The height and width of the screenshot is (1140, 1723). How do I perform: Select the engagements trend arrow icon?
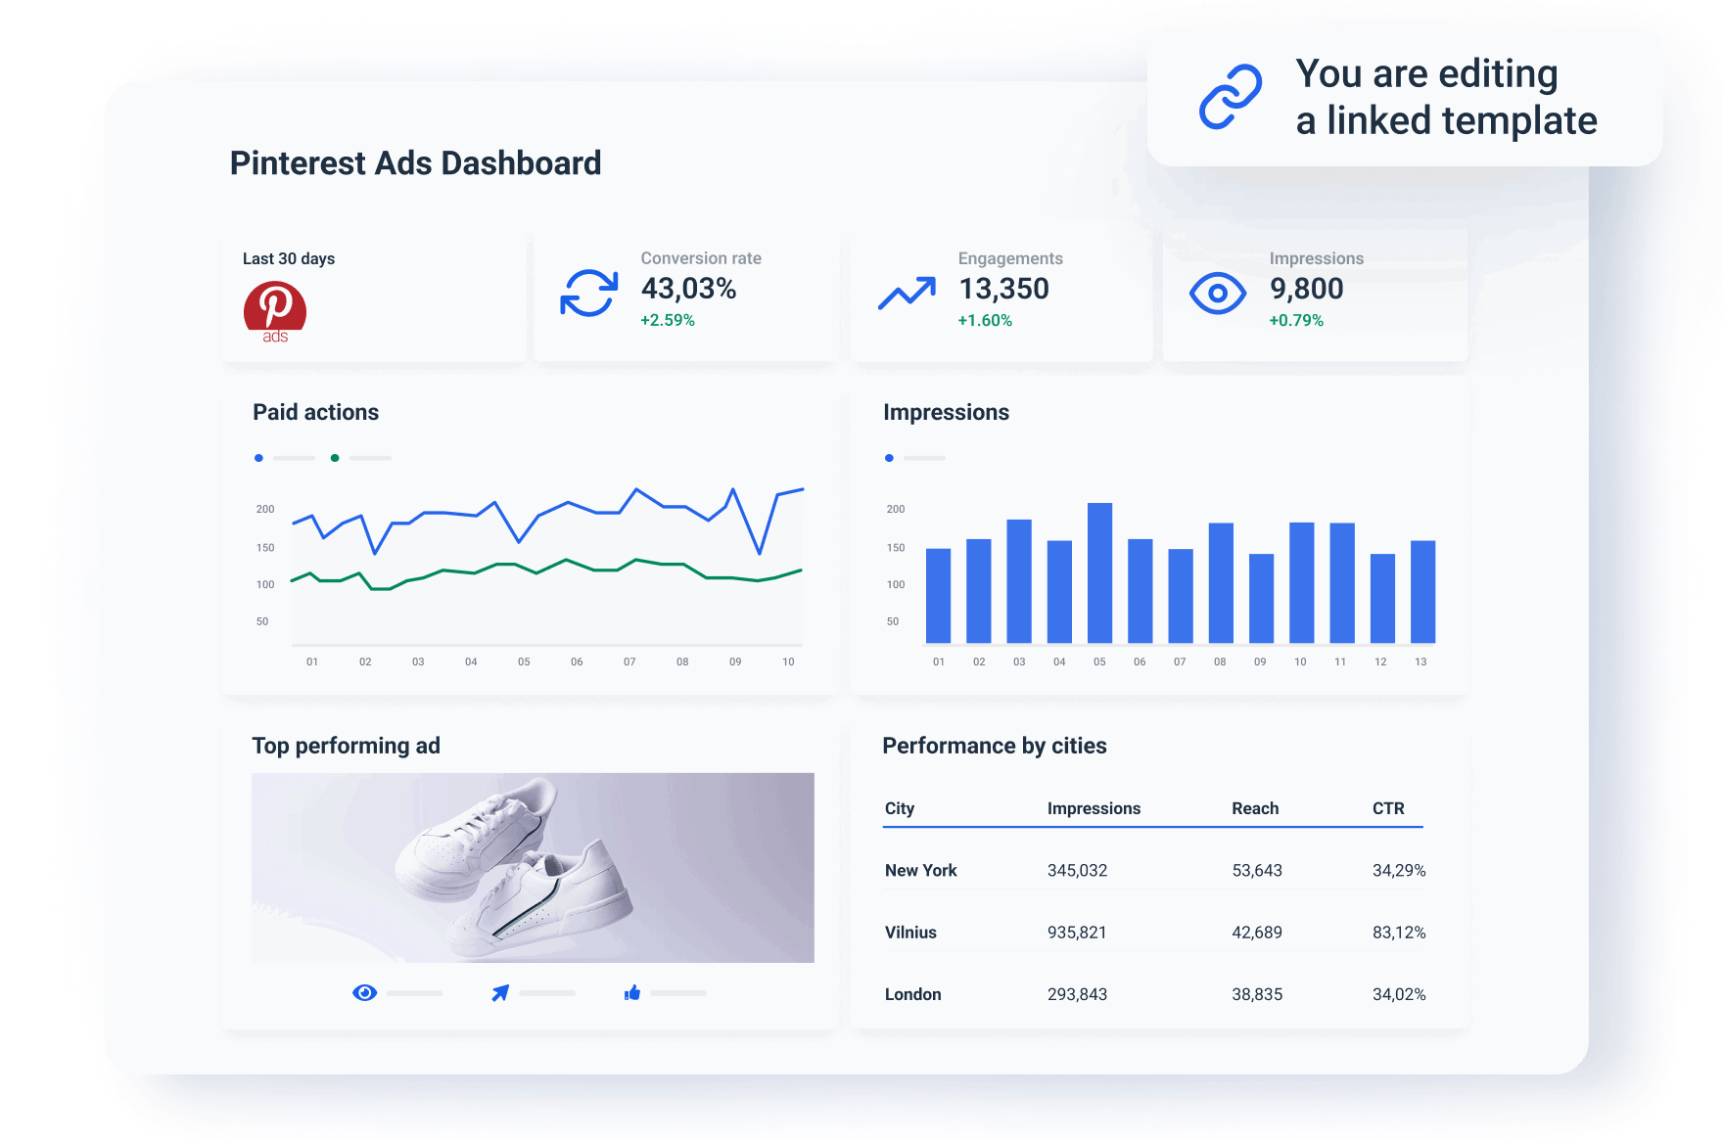(907, 292)
